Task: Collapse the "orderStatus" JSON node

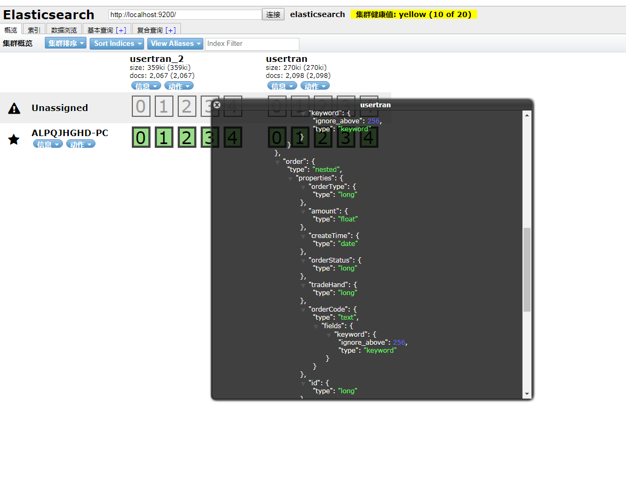Action: (303, 261)
